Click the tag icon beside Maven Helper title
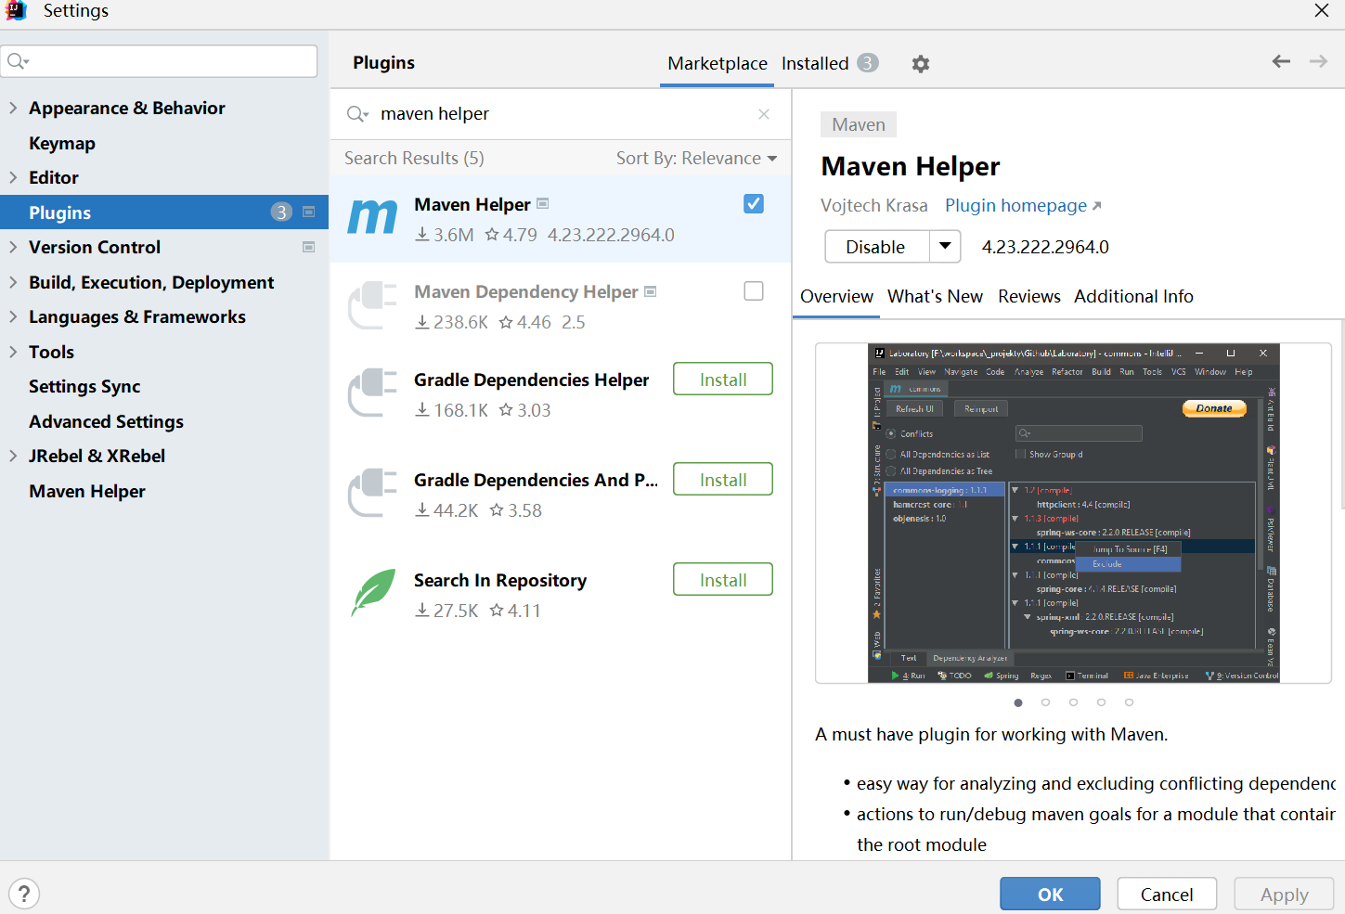 543,203
